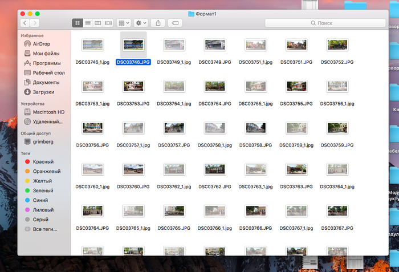Show all tags via Все теги

pos(44,229)
